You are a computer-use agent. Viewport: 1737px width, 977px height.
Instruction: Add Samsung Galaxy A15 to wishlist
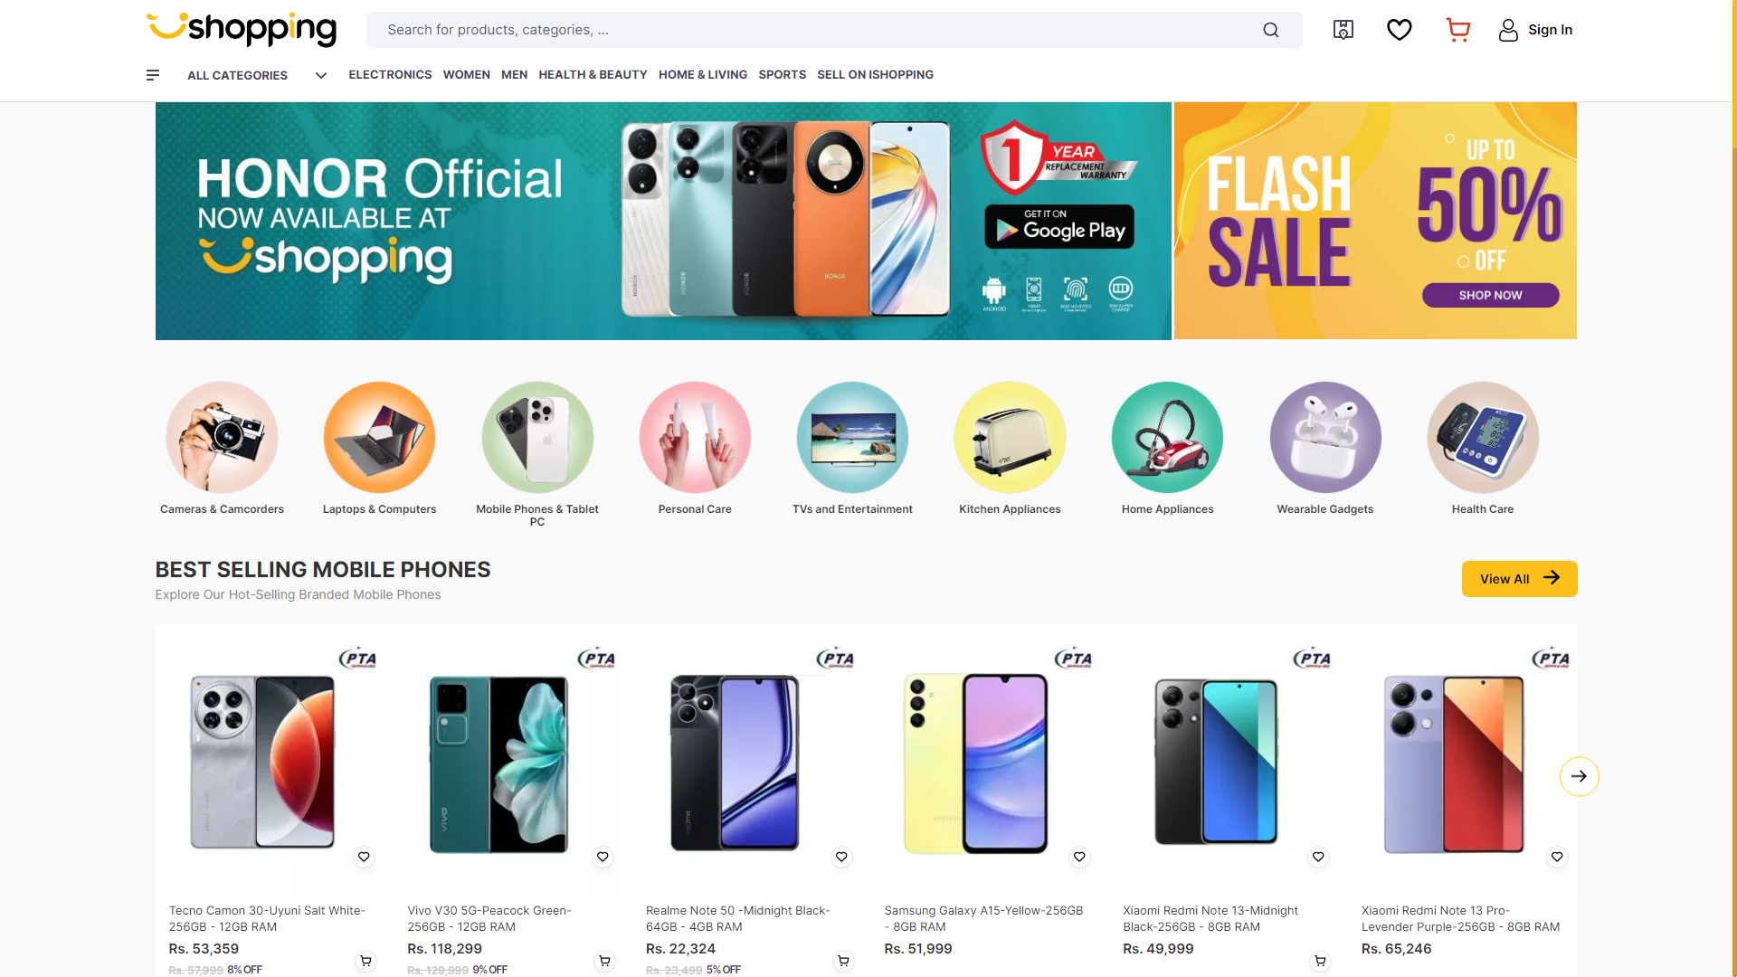pos(1079,857)
